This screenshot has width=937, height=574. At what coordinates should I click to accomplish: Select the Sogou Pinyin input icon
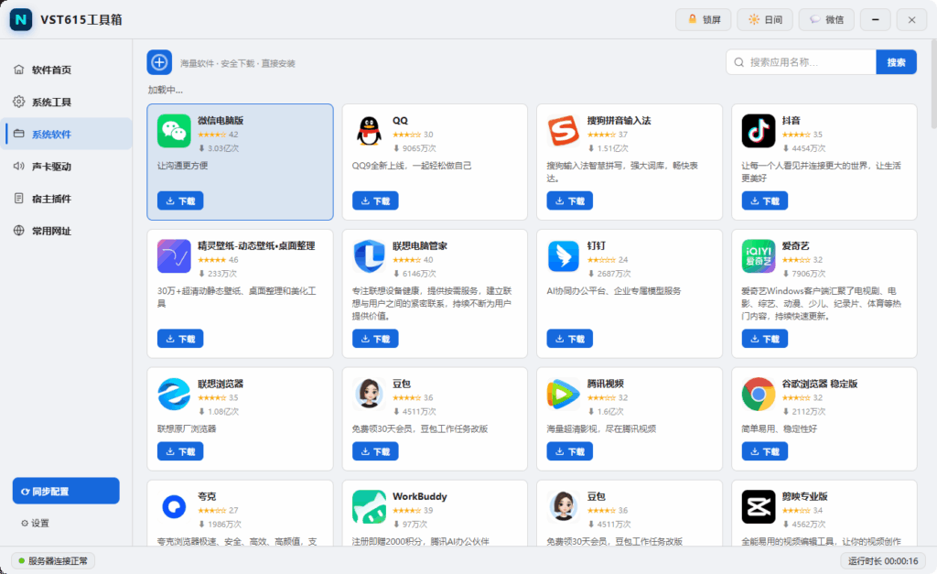tap(564, 131)
